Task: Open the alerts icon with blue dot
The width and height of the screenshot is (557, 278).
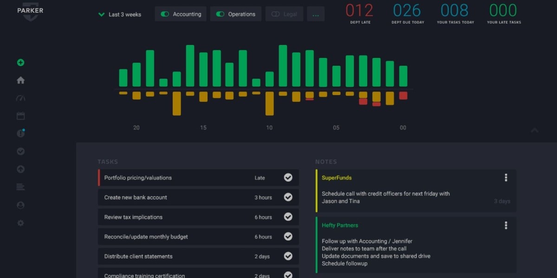Action: 20,133
